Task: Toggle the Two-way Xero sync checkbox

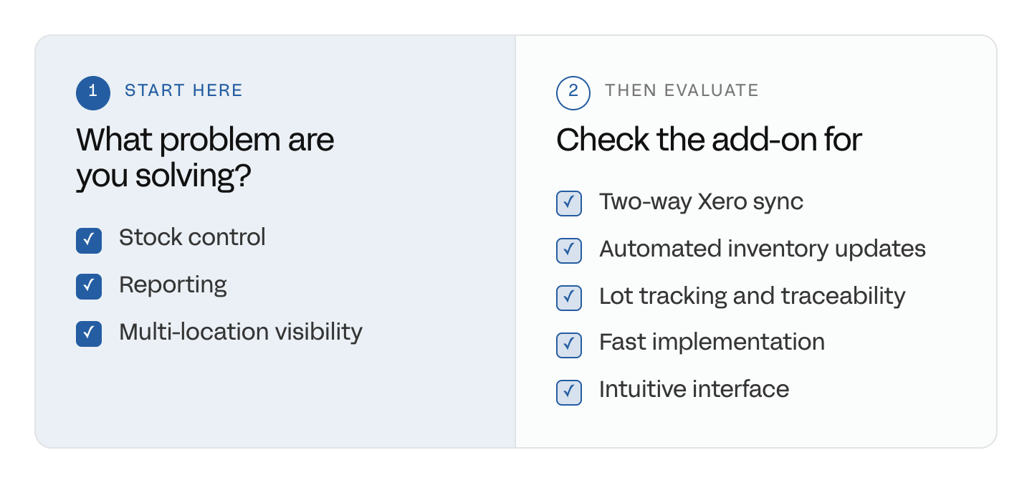Action: [569, 204]
